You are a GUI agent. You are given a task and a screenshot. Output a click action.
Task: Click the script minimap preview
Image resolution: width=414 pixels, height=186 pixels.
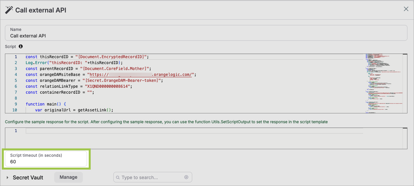(x=384, y=83)
